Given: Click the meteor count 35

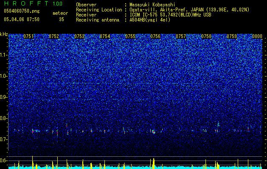Looking at the screenshot, I should click(x=62, y=19).
